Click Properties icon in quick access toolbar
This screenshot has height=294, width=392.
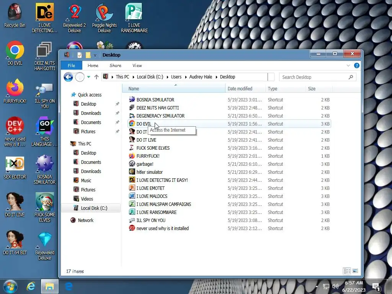[x=80, y=55]
